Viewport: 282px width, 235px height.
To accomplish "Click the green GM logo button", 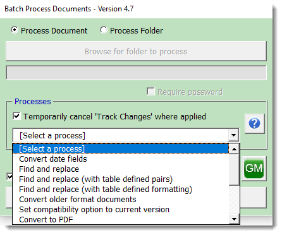I will click(x=254, y=169).
